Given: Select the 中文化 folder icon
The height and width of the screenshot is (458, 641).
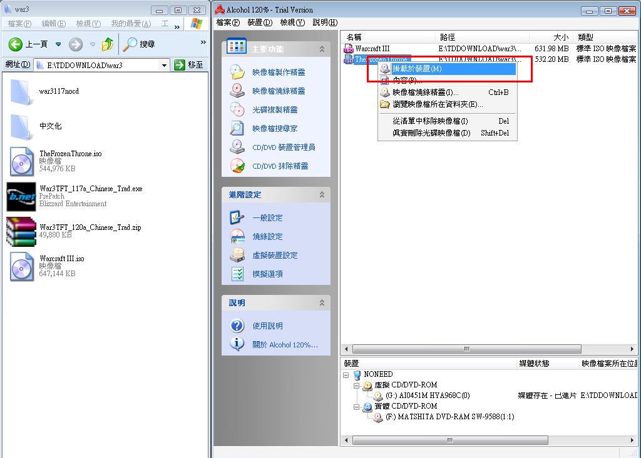Looking at the screenshot, I should (x=21, y=127).
